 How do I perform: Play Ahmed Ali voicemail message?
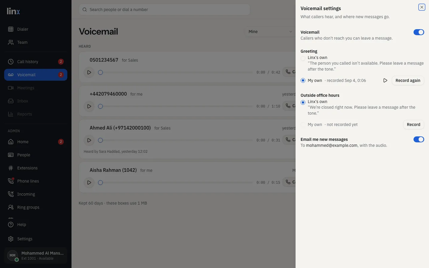pos(89,140)
